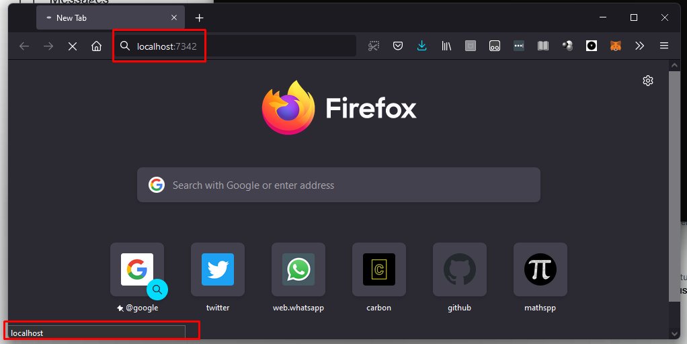Open the molecule spheres extension
The height and width of the screenshot is (344, 687).
tap(567, 46)
